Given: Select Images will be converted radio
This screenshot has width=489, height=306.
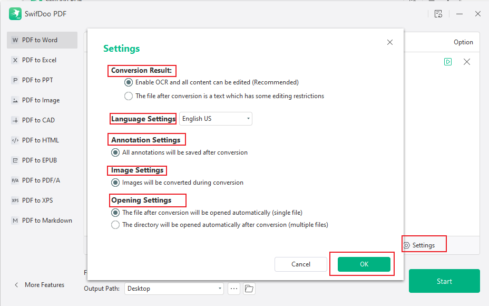Looking at the screenshot, I should click(x=115, y=183).
